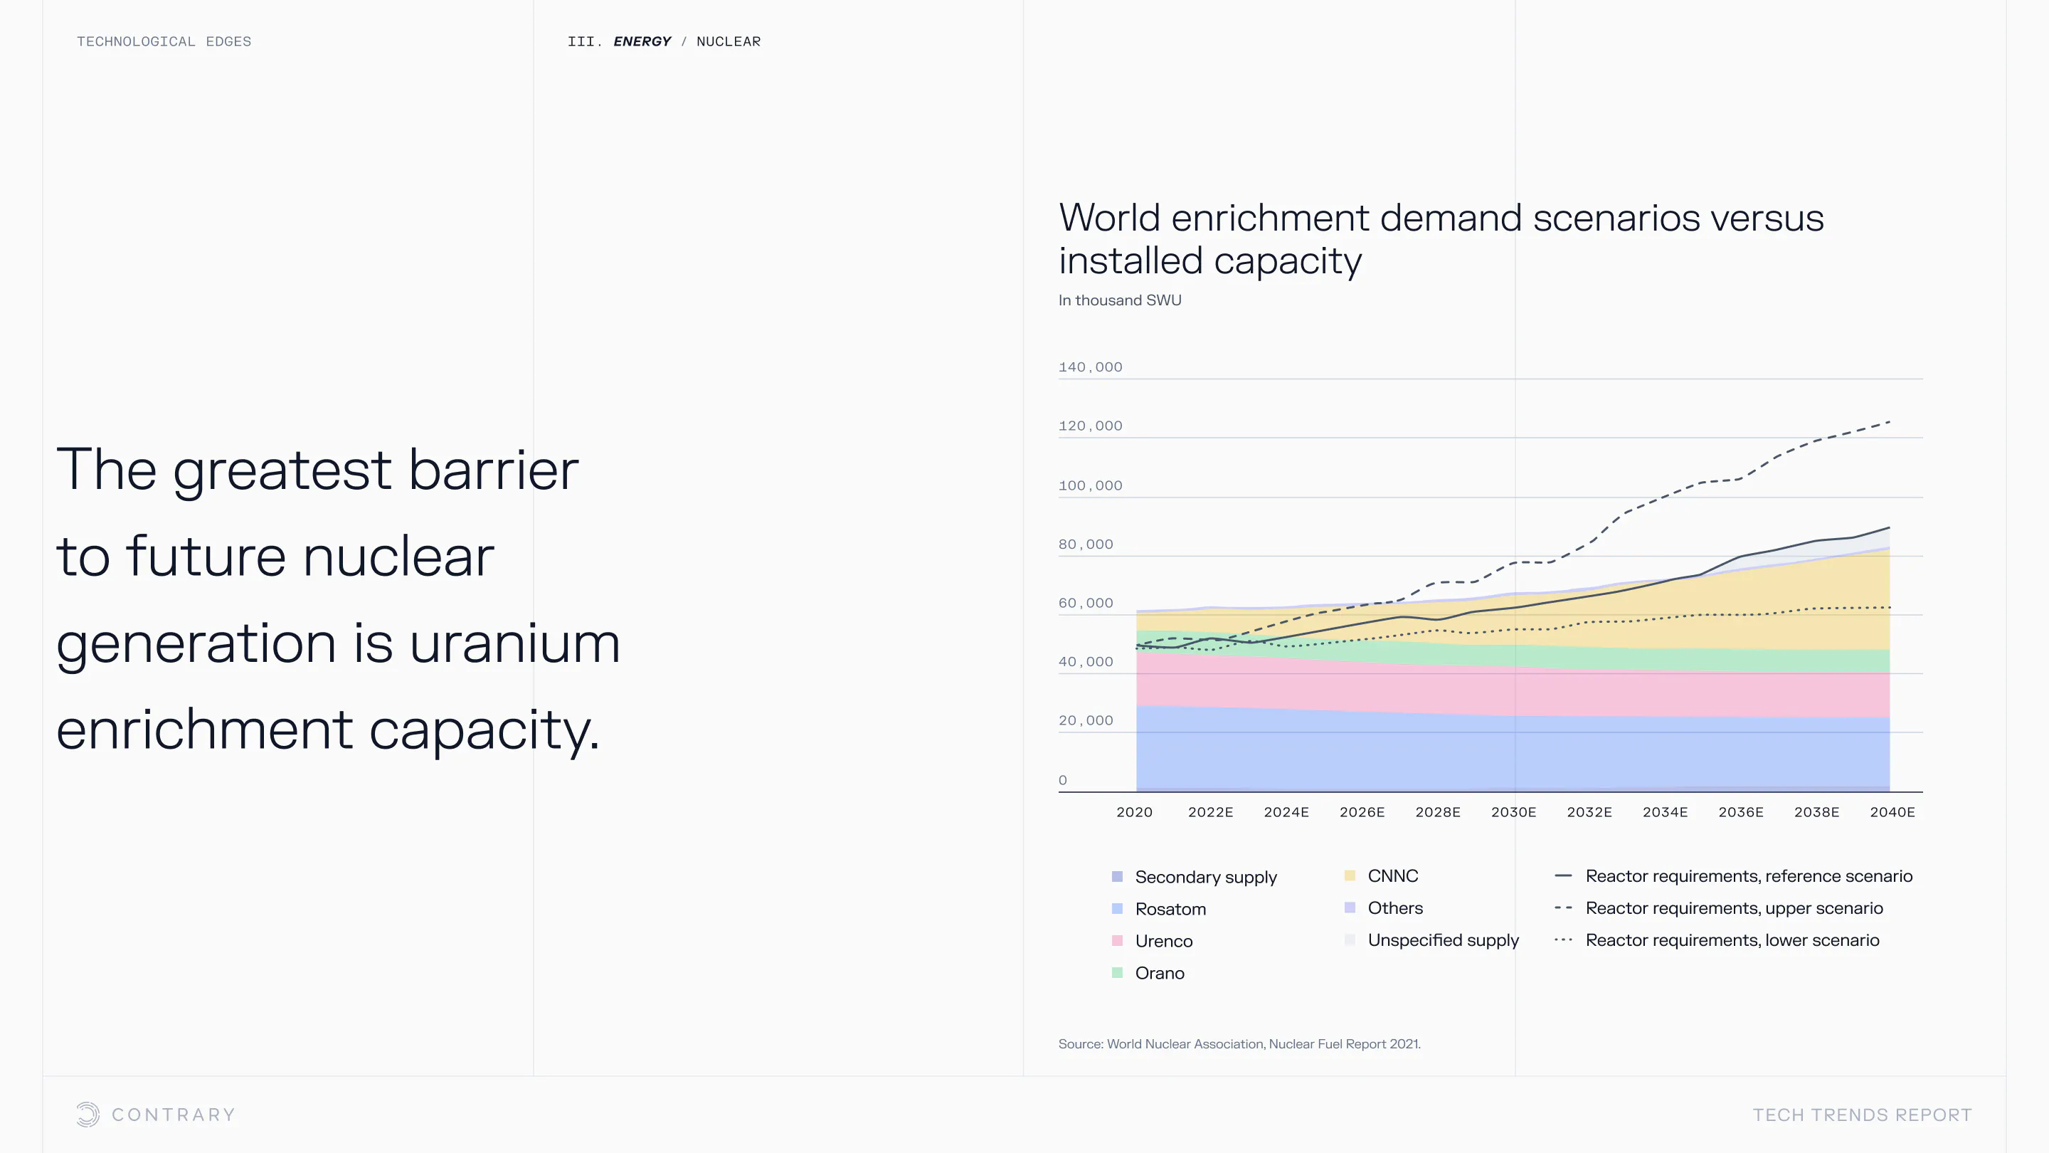This screenshot has width=2049, height=1153.
Task: Click the Others lavender legend swatch
Action: click(x=1349, y=907)
